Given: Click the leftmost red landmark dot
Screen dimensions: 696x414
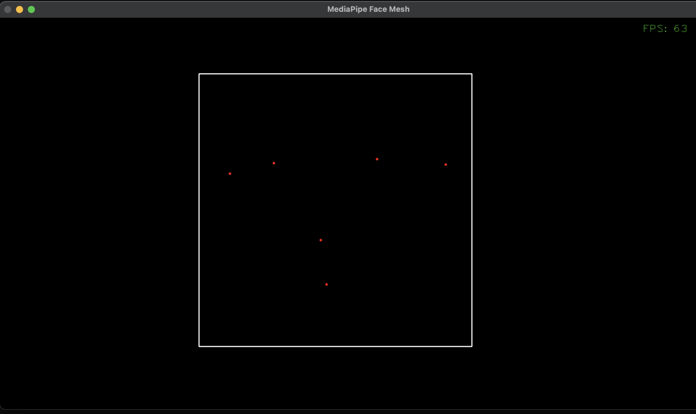Looking at the screenshot, I should point(229,173).
